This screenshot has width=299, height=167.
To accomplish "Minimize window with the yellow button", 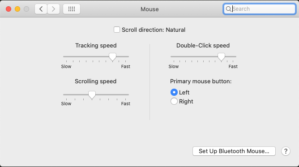I will point(17,9).
